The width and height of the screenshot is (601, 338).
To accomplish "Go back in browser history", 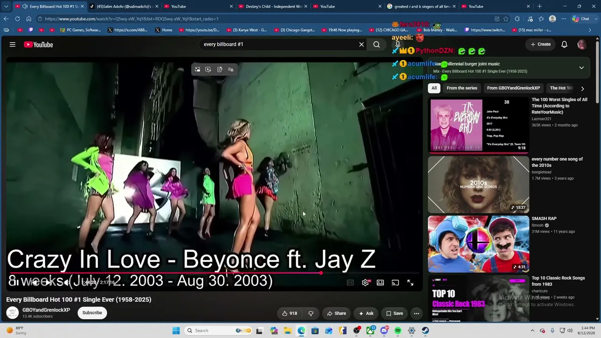I will (x=6, y=19).
